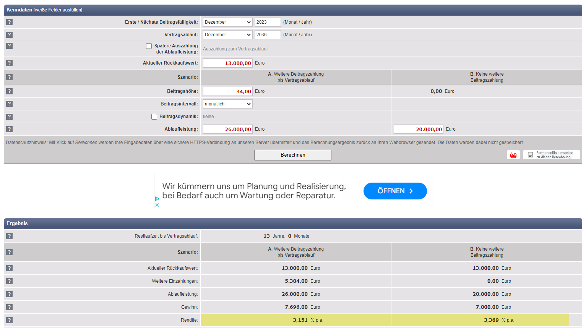Expand the Vertragsablauf month dropdown

tap(227, 35)
